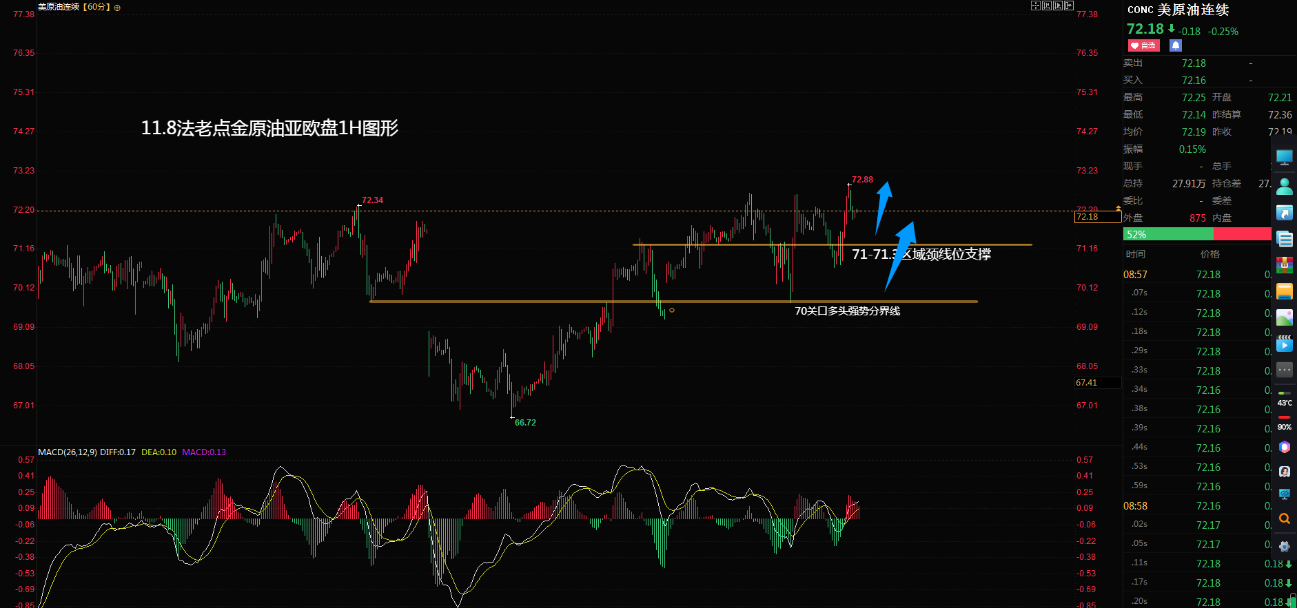Click the chart scroll-to-latest arrow icon
Viewport: 1297px width, 608px height.
coord(1069,6)
